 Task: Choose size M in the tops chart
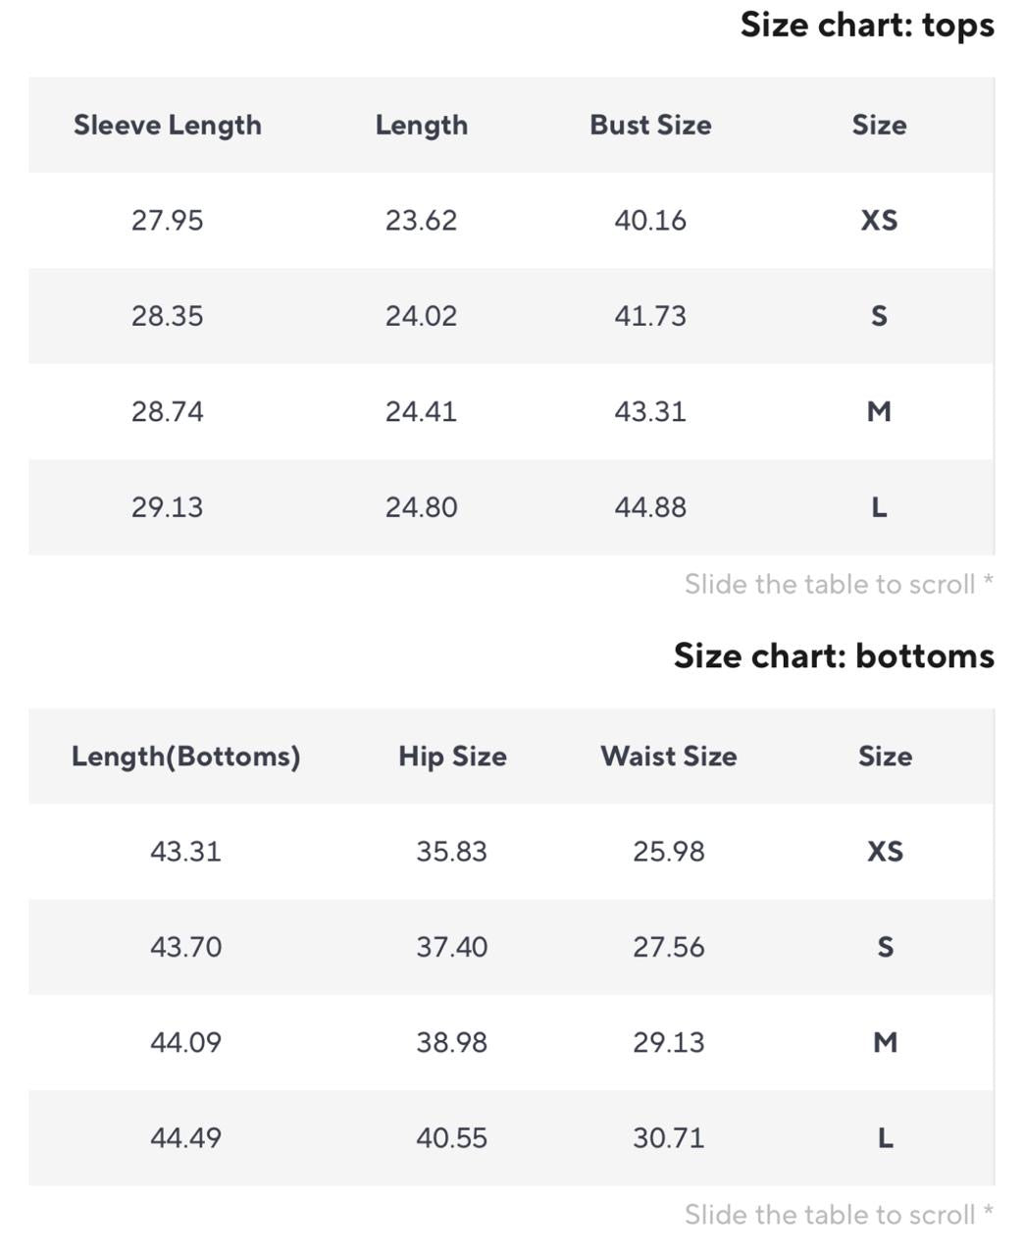pyautogui.click(x=879, y=411)
